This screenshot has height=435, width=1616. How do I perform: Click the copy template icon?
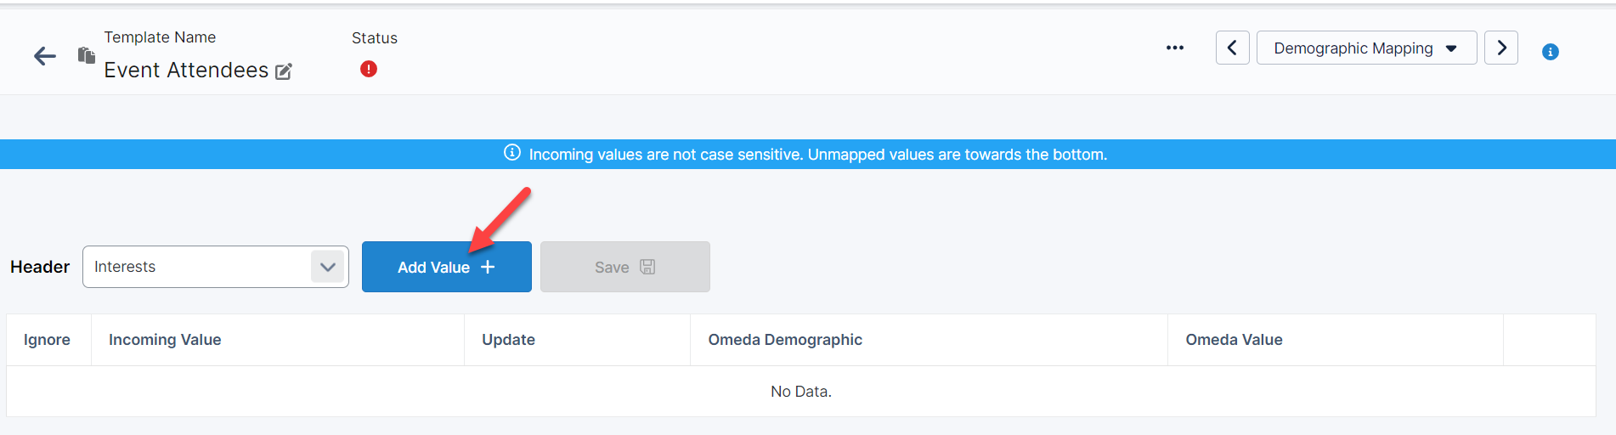point(86,55)
